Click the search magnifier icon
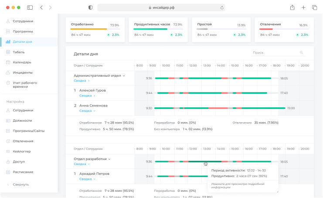The image size is (323, 198). pyautogui.click(x=301, y=53)
